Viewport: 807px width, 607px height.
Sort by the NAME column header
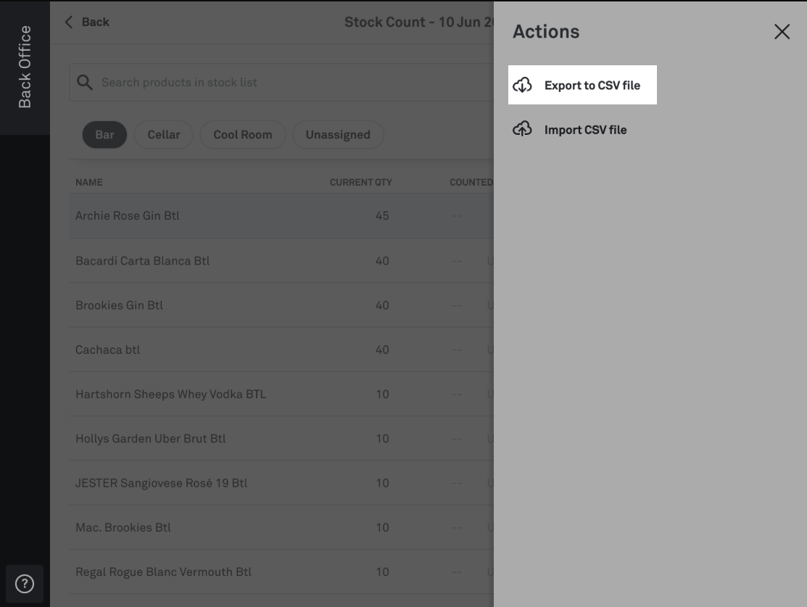89,182
